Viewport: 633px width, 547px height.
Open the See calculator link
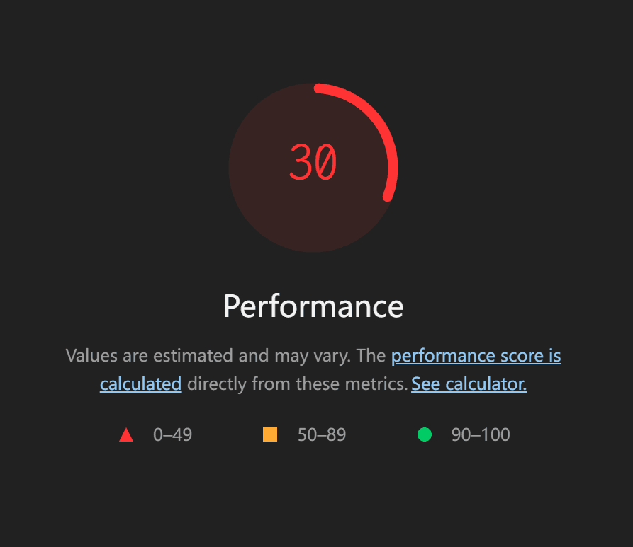coord(469,384)
